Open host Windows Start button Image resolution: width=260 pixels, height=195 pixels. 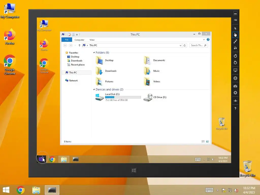pos(6,190)
